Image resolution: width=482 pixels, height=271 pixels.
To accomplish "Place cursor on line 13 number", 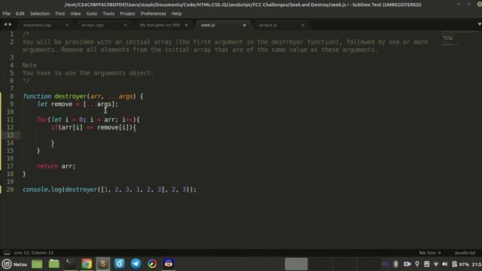I will pos(10,135).
